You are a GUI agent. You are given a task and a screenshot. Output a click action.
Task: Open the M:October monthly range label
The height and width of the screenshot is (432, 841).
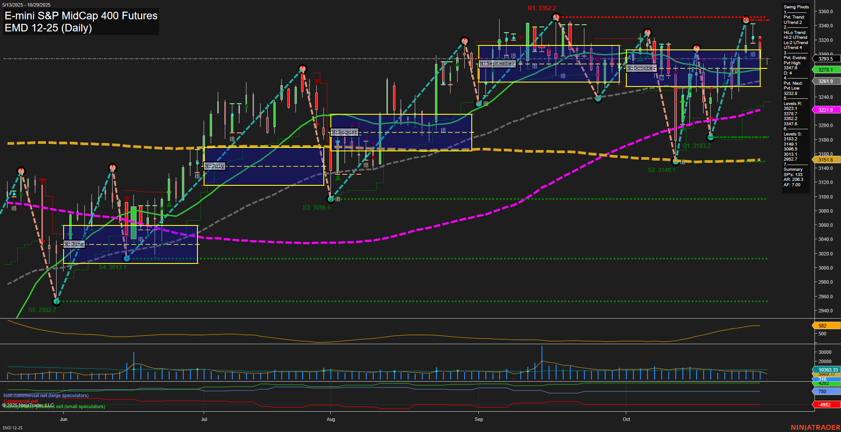(641, 68)
